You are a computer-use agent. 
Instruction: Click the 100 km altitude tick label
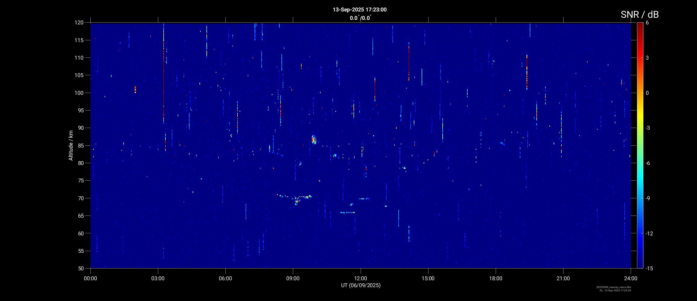(x=79, y=93)
